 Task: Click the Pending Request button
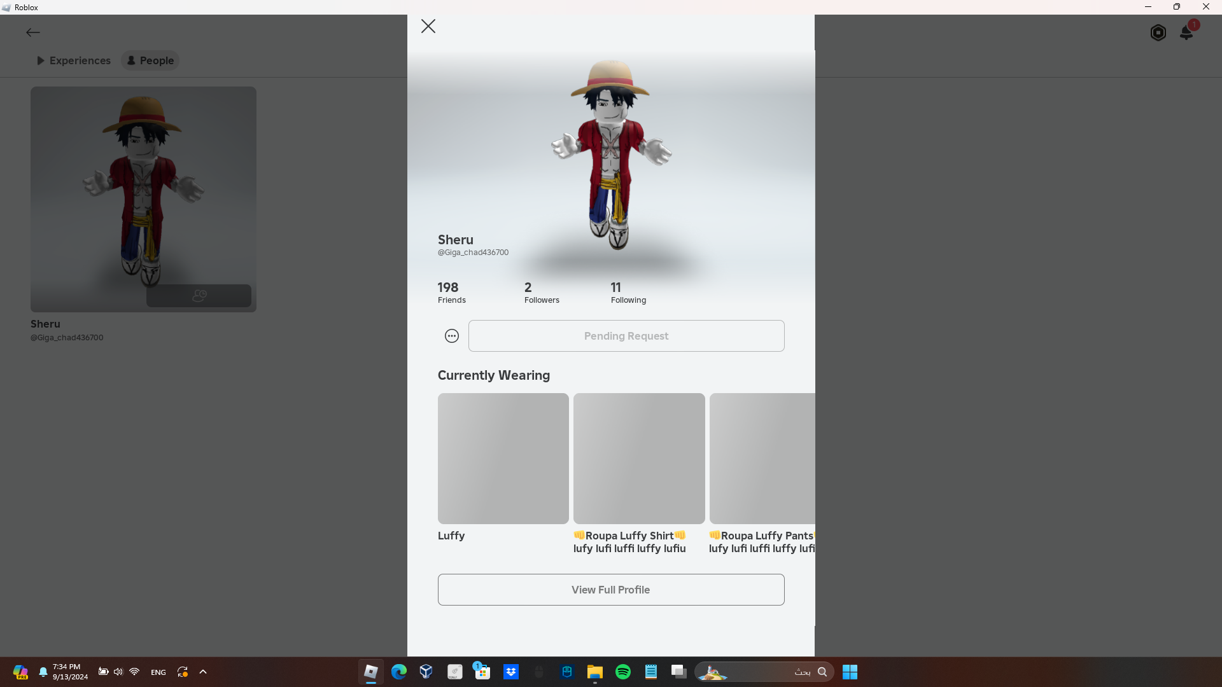point(626,336)
